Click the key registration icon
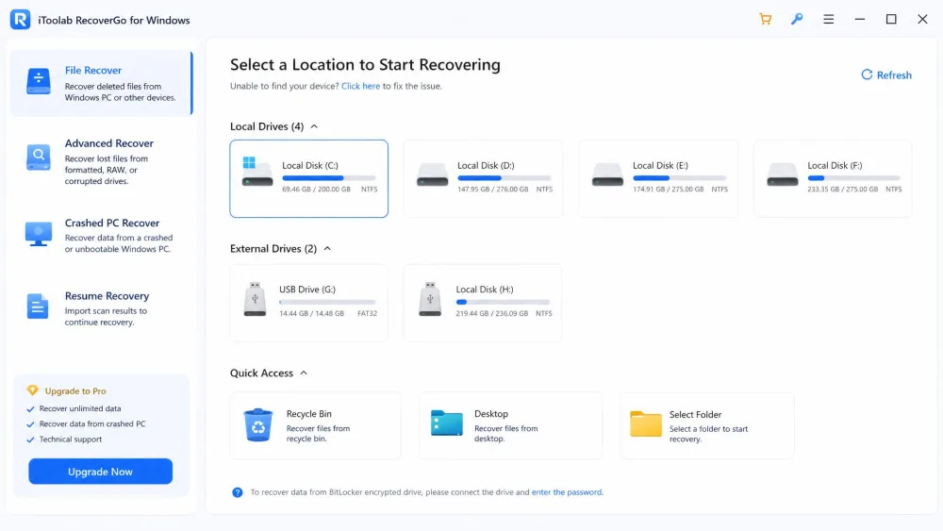 click(x=797, y=19)
